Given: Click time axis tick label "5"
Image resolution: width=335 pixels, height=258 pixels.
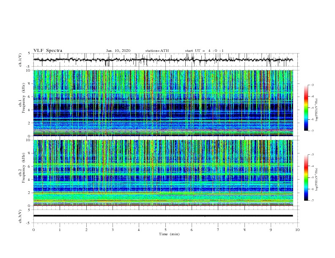Looking at the screenshot, I should pos(165,230).
